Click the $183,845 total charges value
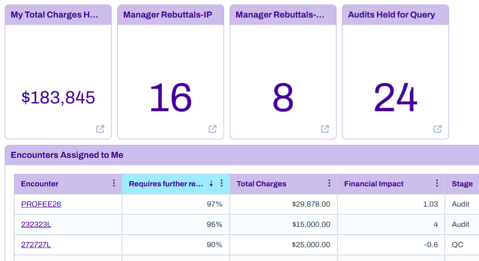The width and height of the screenshot is (479, 261). (x=58, y=97)
